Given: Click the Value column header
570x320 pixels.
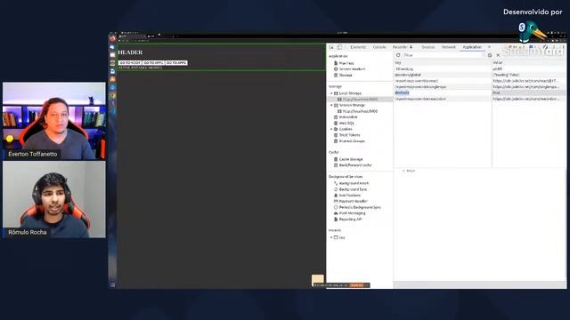Looking at the screenshot, I should 529,63.
